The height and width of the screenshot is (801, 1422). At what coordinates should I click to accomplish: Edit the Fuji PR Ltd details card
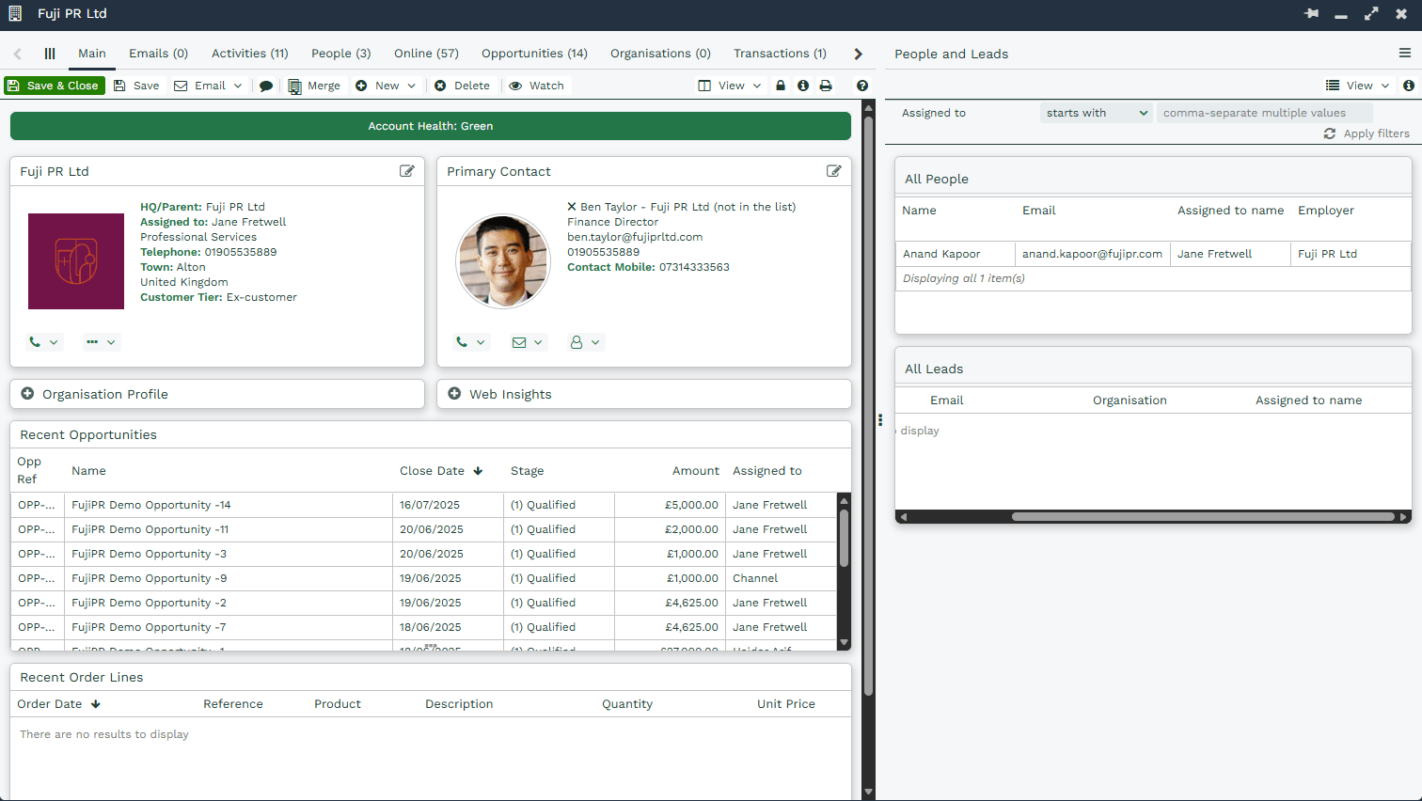(406, 171)
